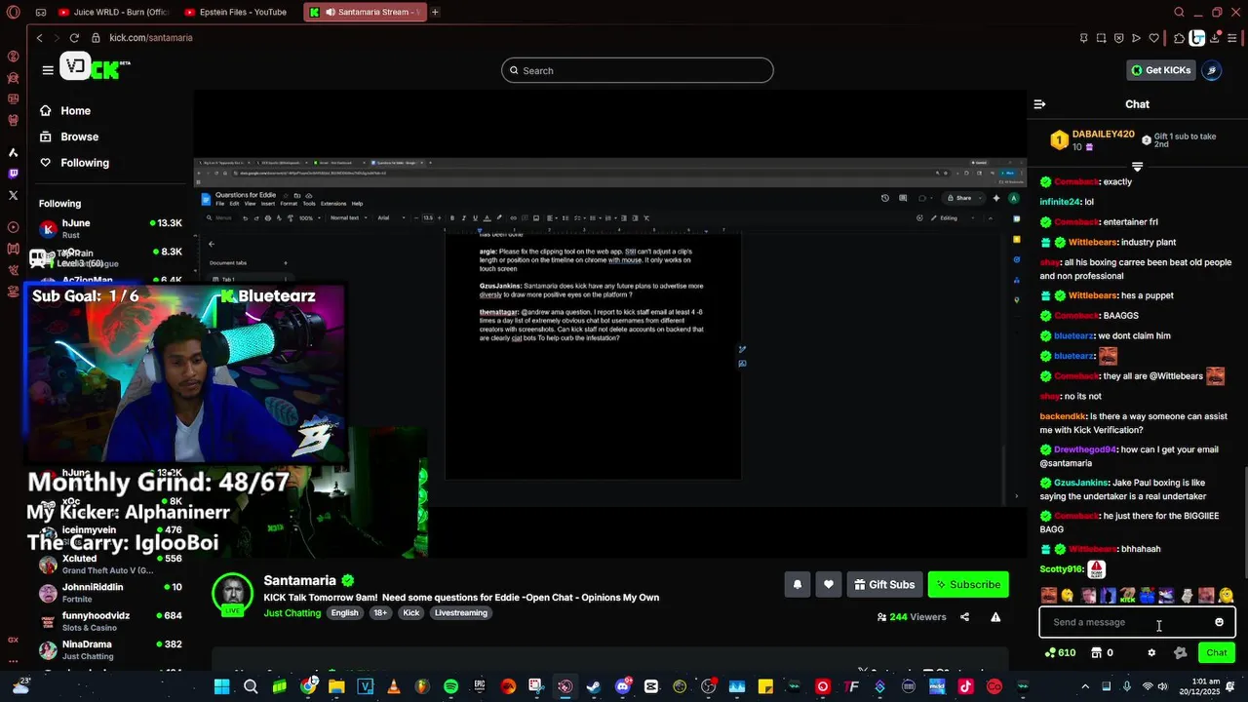Image resolution: width=1248 pixels, height=702 pixels.
Task: Open Xcluted channel in the sidebar
Action: click(110, 565)
